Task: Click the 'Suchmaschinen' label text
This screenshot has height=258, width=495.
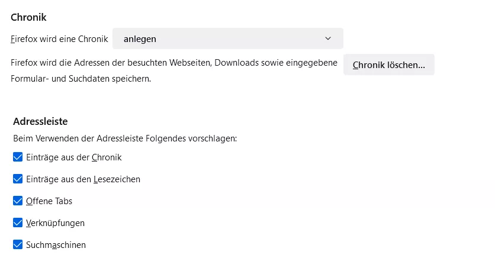Action: (56, 244)
